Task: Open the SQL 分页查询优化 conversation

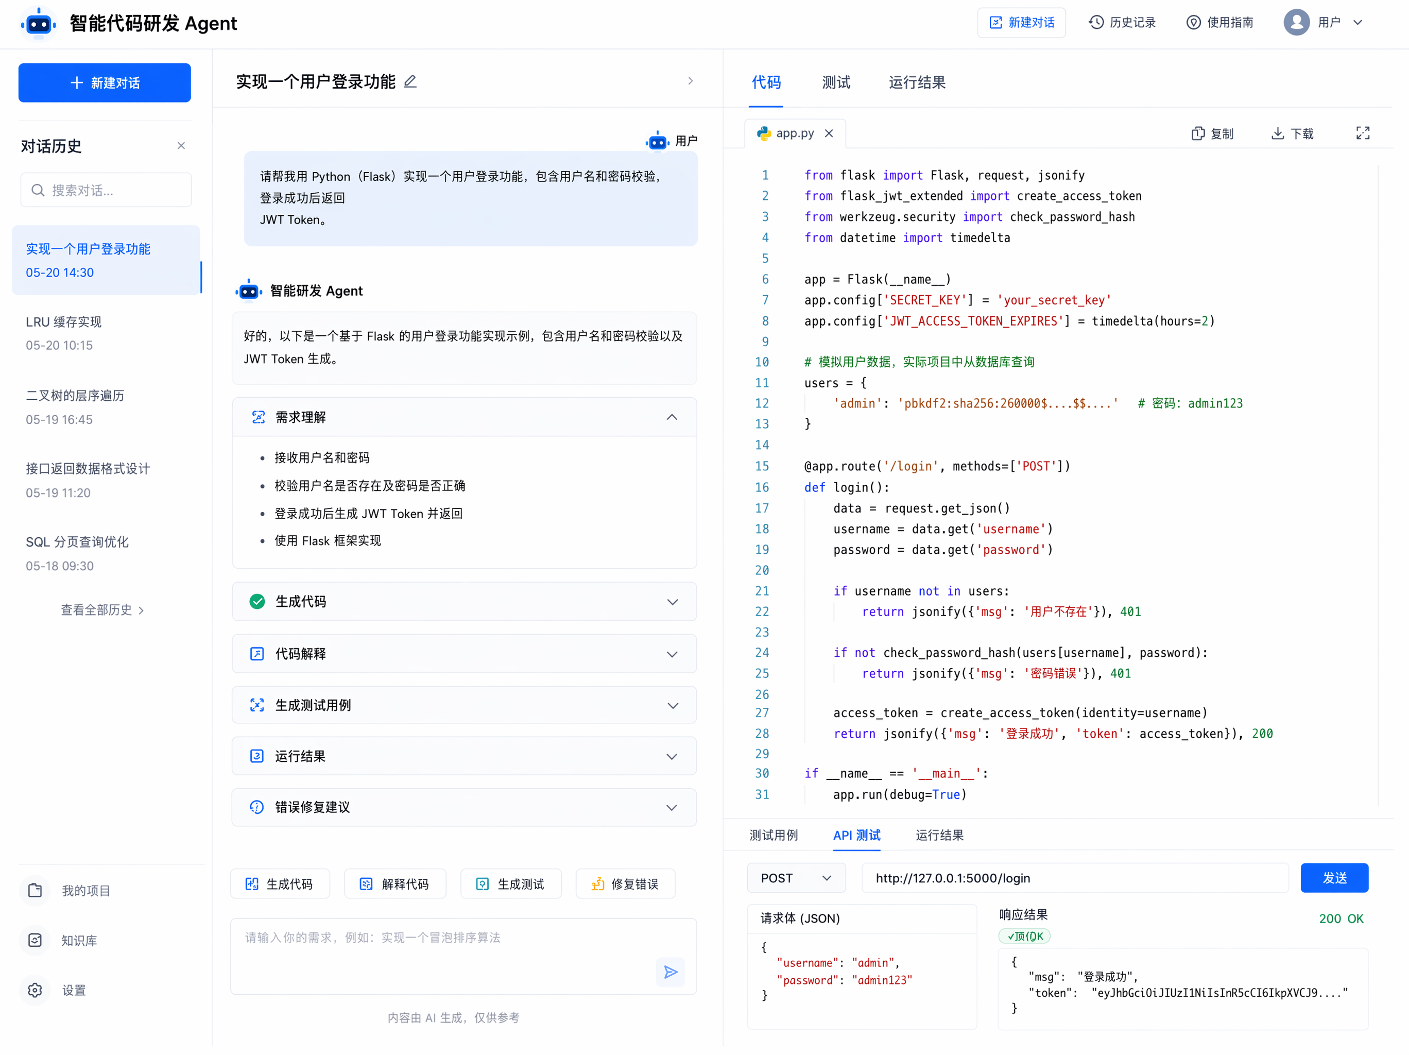Action: click(x=106, y=553)
